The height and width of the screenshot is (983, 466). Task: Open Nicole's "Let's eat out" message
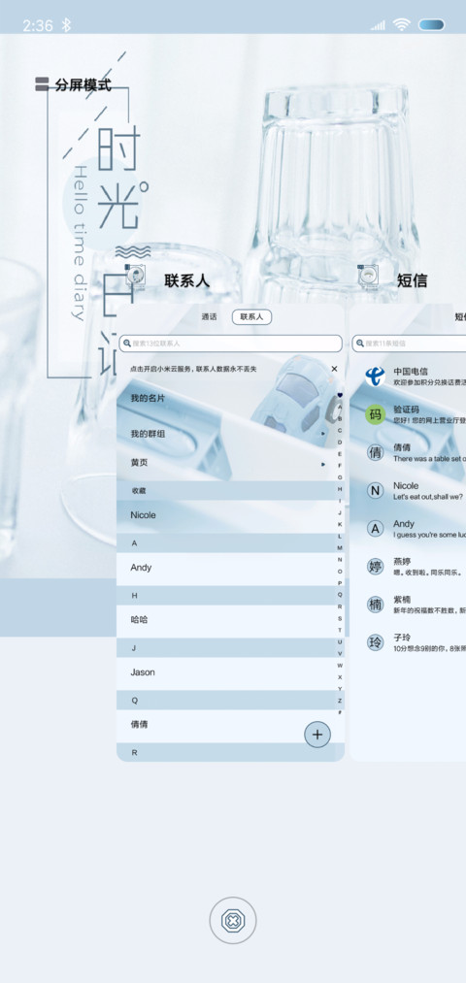[408, 491]
